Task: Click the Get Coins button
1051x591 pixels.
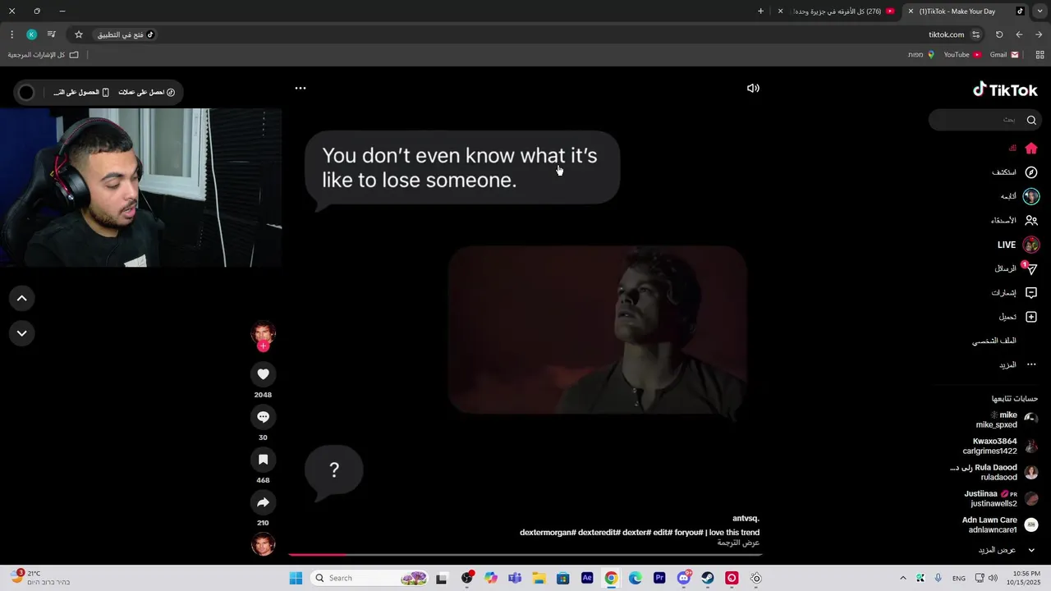Action: [147, 92]
